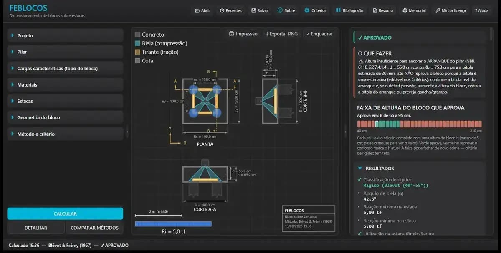This screenshot has height=253, width=501.
Task: Open the Ajuda help item
Action: [x=481, y=10]
